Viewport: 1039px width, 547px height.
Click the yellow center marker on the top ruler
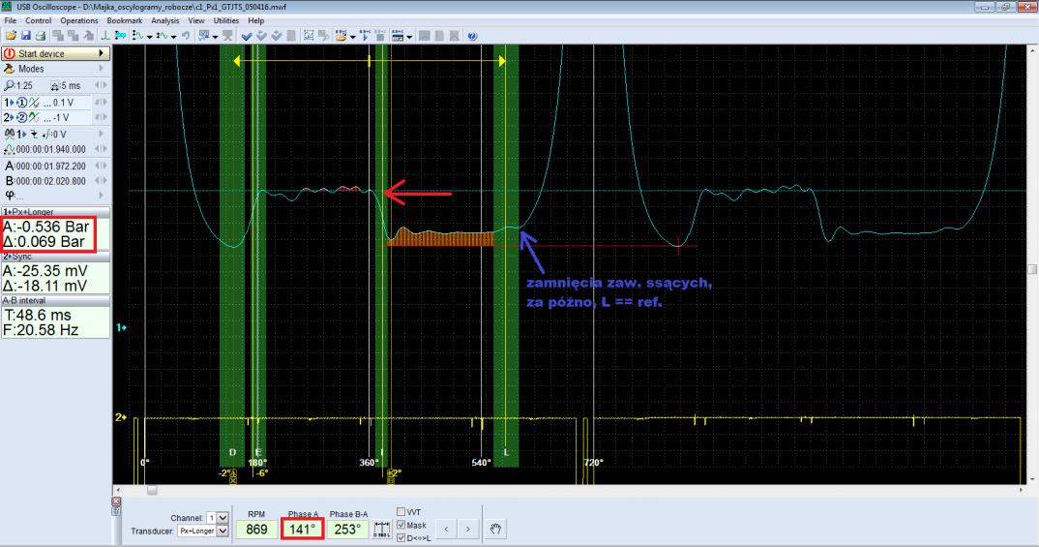pos(369,61)
